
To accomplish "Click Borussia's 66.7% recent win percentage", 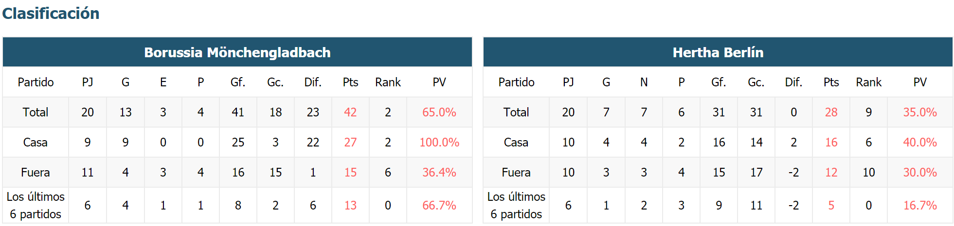I will click(x=439, y=205).
